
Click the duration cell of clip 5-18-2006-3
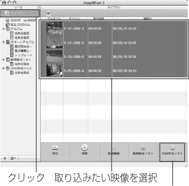[x=95, y=56]
